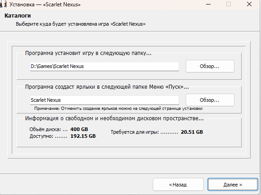Open 'Обзор...' for the Start menu folder

click(210, 100)
